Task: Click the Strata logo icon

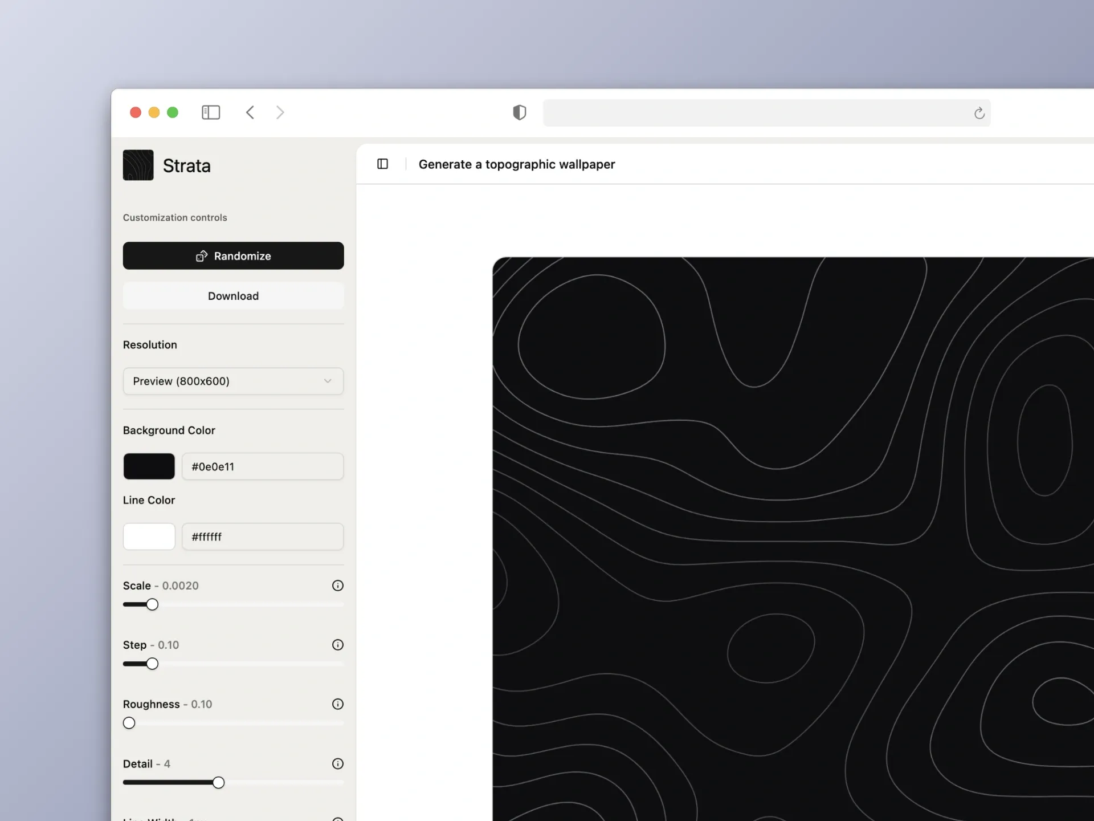Action: coord(138,165)
